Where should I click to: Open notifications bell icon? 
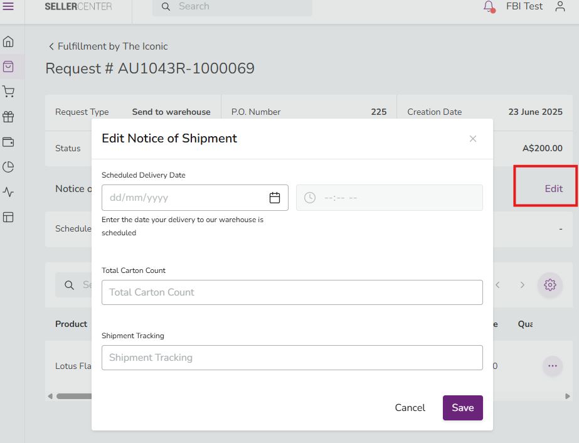[489, 6]
